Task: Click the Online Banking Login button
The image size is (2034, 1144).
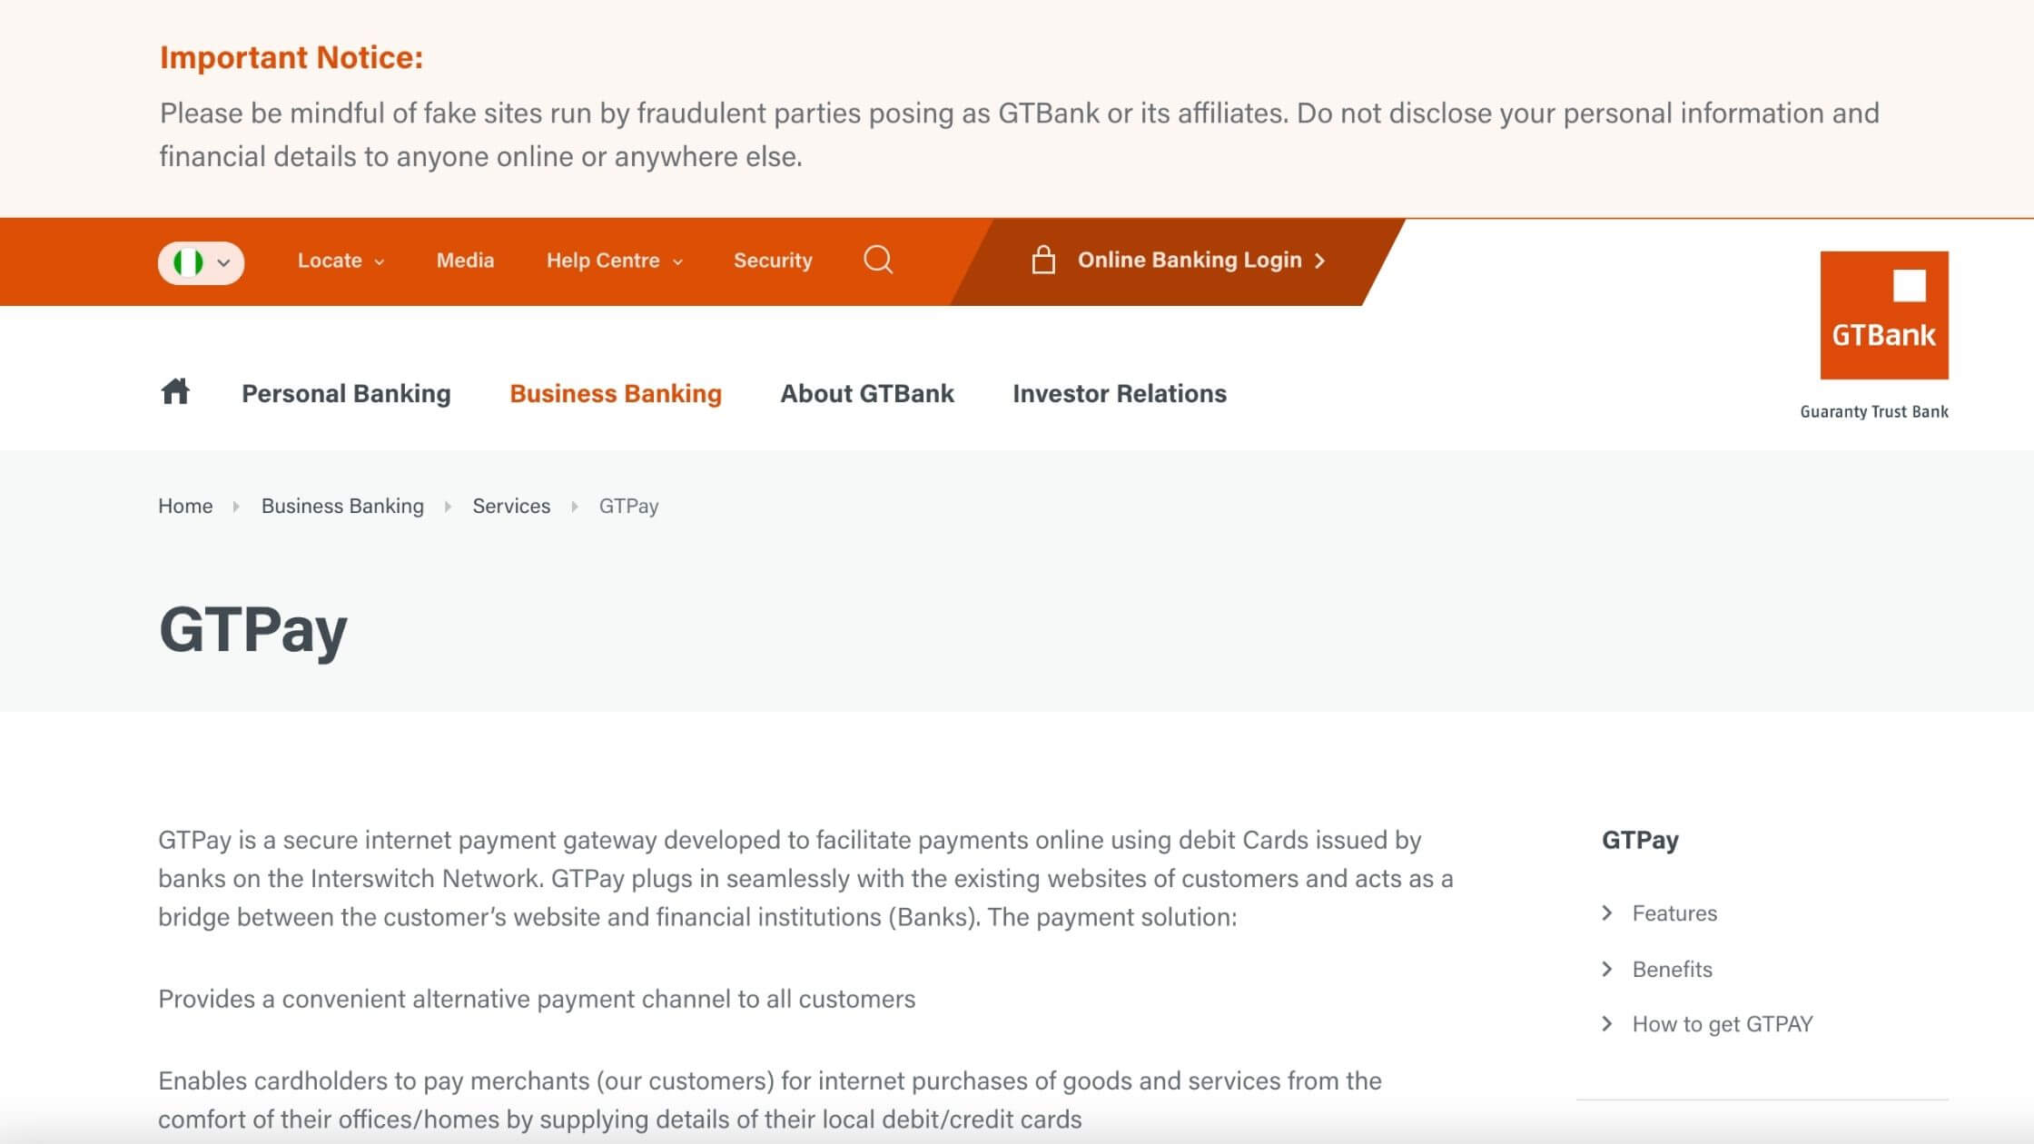Action: [x=1179, y=261]
